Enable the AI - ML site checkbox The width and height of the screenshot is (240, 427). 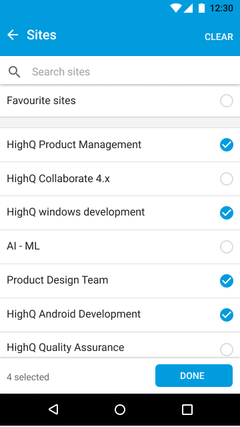[x=227, y=247]
